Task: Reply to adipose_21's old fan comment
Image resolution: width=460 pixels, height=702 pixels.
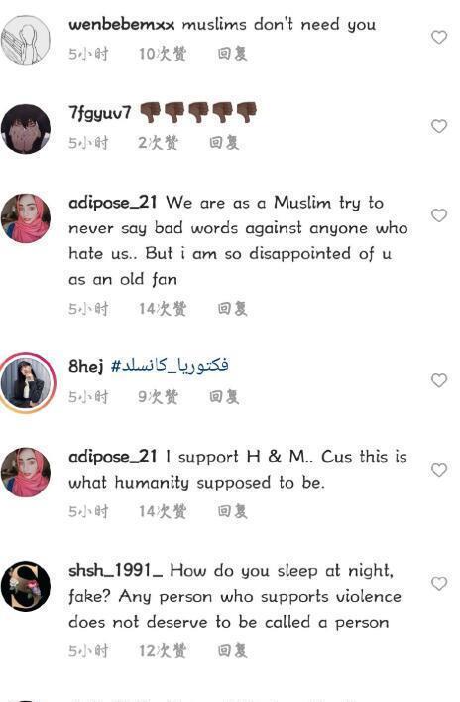Action: click(x=232, y=309)
